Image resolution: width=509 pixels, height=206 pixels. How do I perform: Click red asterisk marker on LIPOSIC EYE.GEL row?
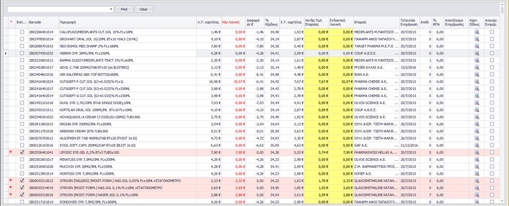pos(11,152)
